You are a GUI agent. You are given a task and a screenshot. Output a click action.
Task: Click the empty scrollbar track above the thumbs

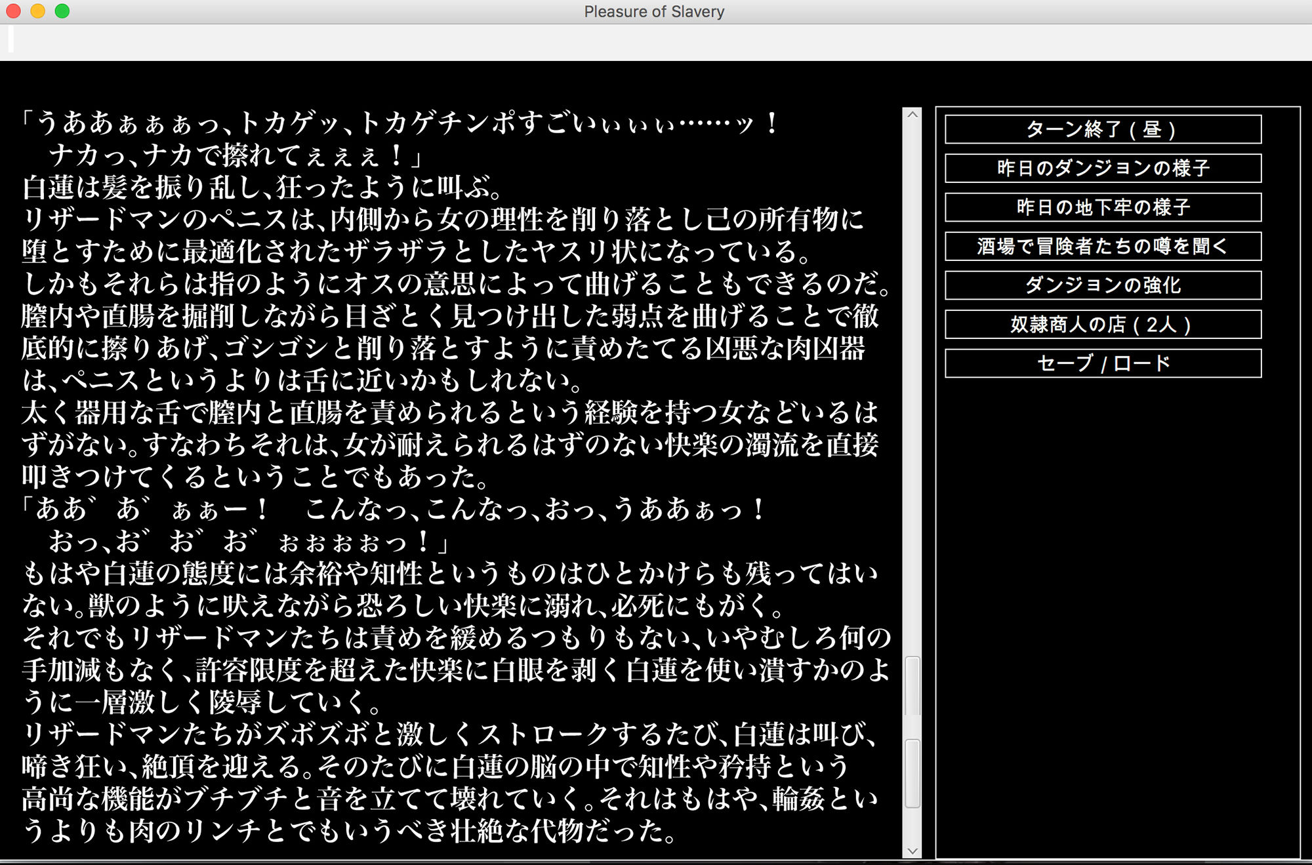click(x=912, y=393)
